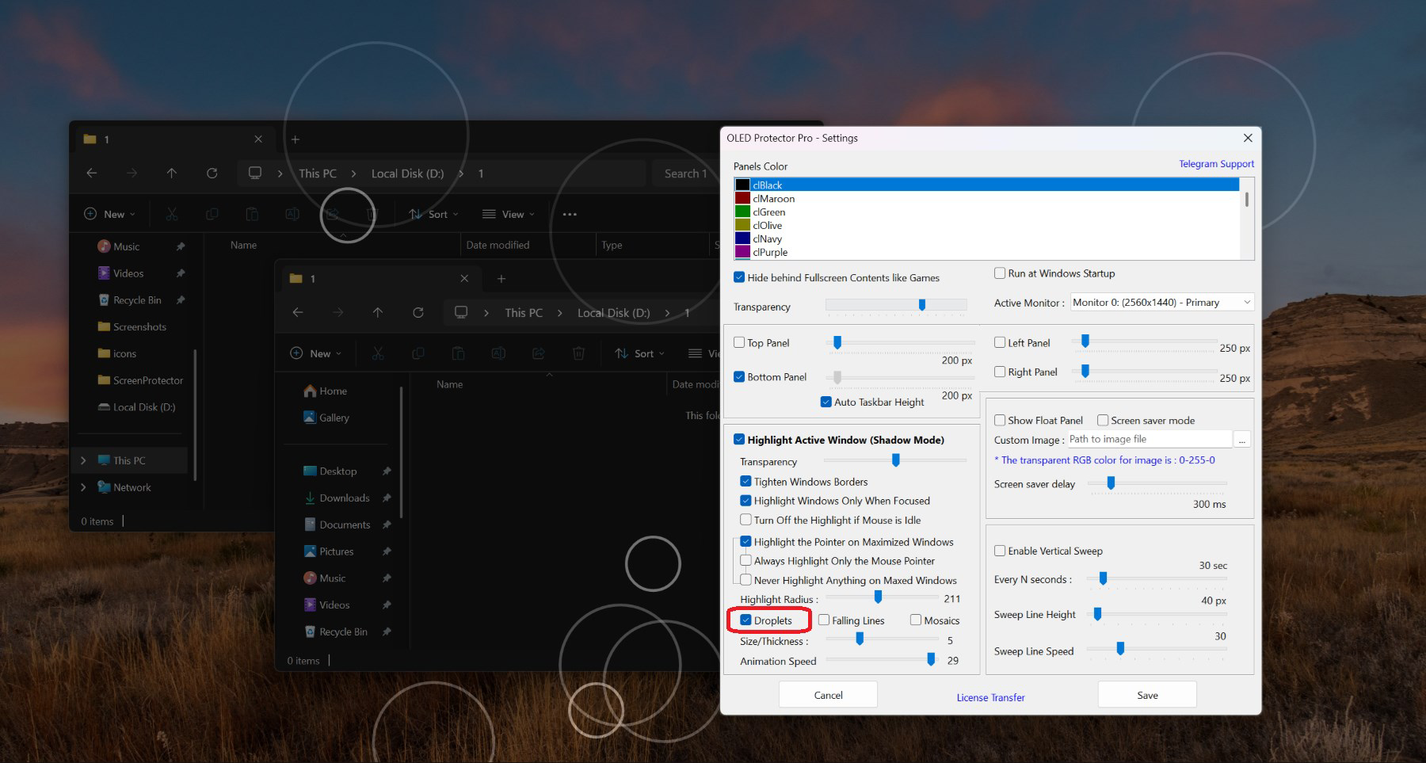
Task: Click browse button beside Custom Image path
Action: [x=1242, y=439]
